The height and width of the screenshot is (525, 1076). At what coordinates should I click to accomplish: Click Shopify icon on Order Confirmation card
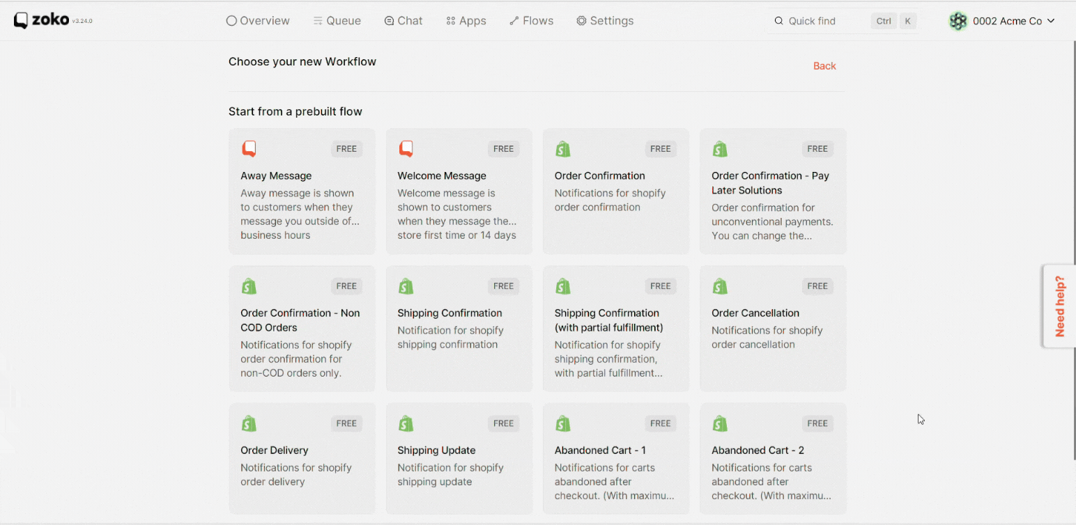pyautogui.click(x=563, y=148)
